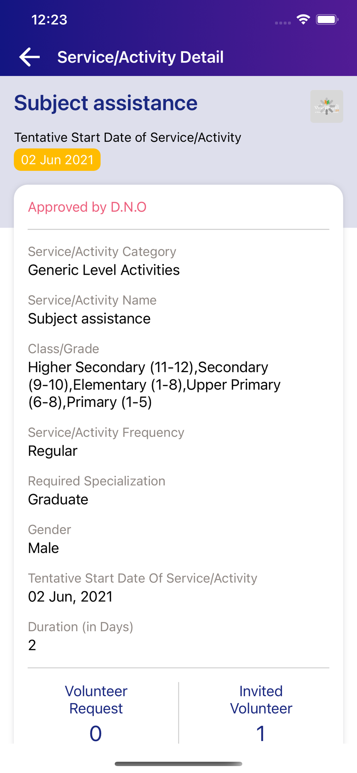Tap the organization logo thumbnail
357x773 pixels.
click(326, 107)
